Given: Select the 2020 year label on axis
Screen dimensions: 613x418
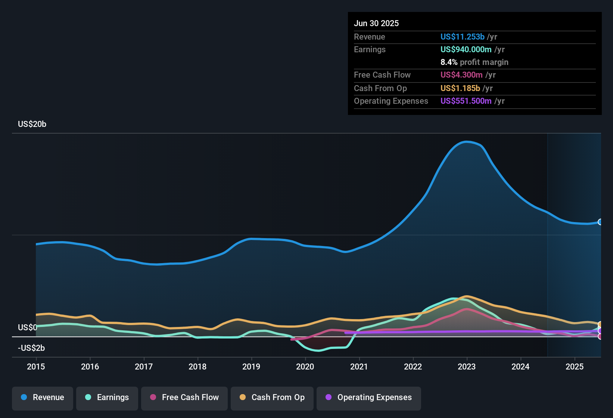Looking at the screenshot, I should 305,367.
